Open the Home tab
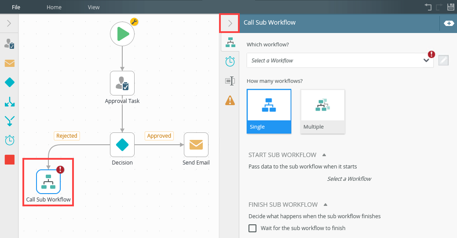The image size is (457, 238). pos(54,7)
